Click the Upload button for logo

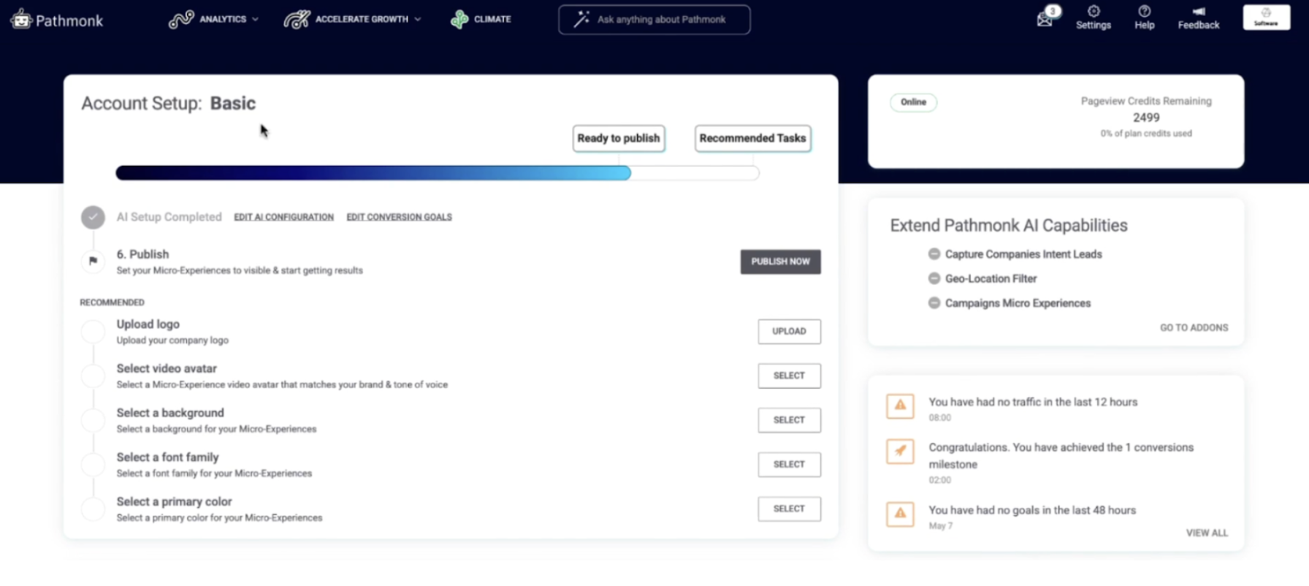coord(789,332)
